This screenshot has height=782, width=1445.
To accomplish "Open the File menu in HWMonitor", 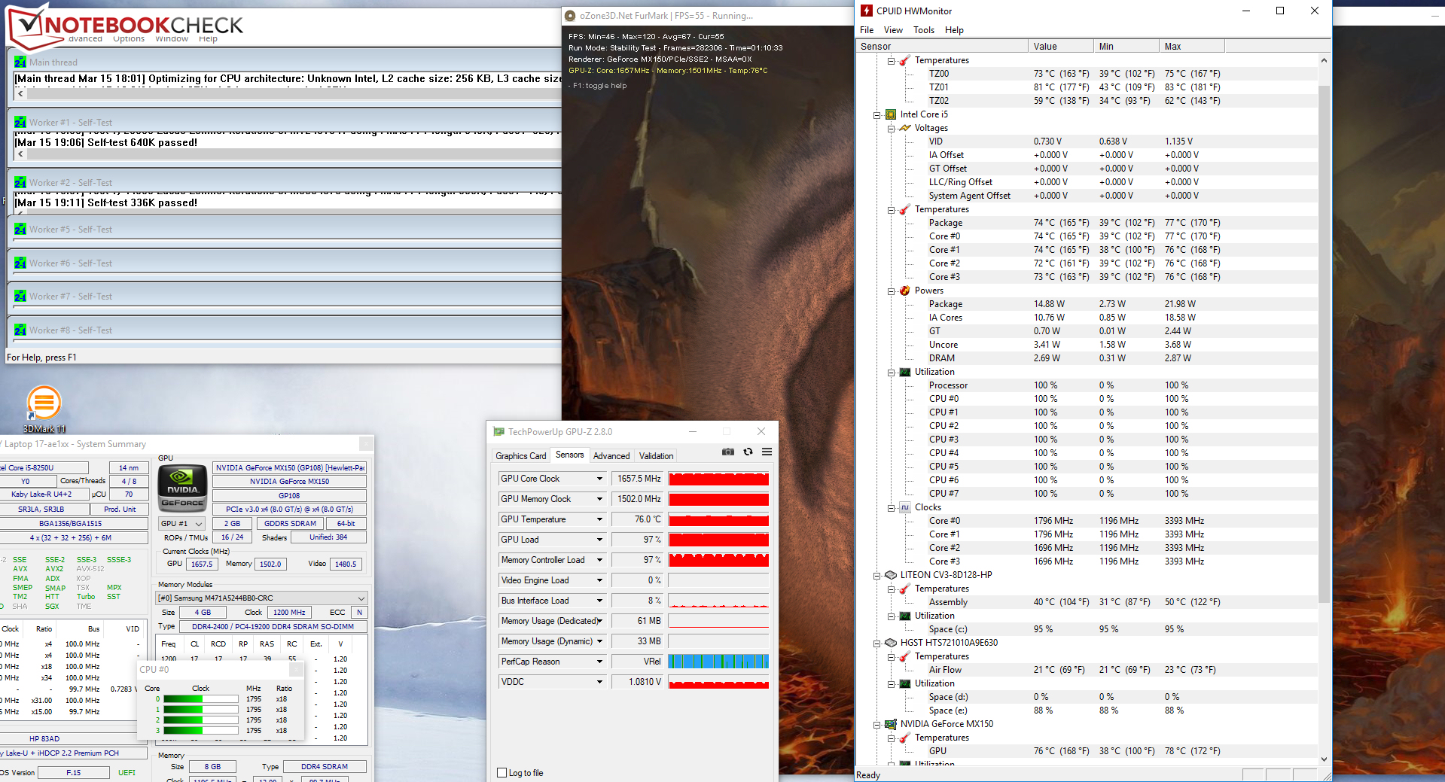I will tap(867, 30).
